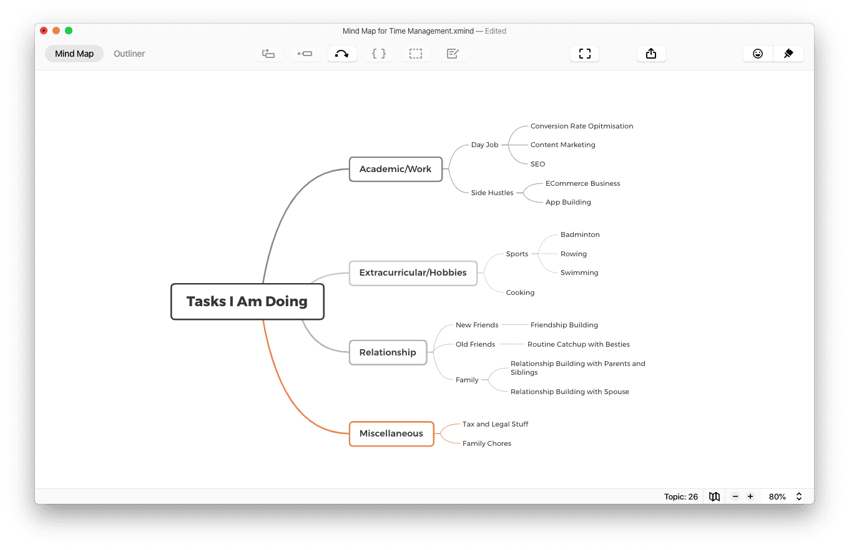Screen dimensions: 849x550
Task: Click the Topic: 26 count in status bar
Action: [681, 497]
